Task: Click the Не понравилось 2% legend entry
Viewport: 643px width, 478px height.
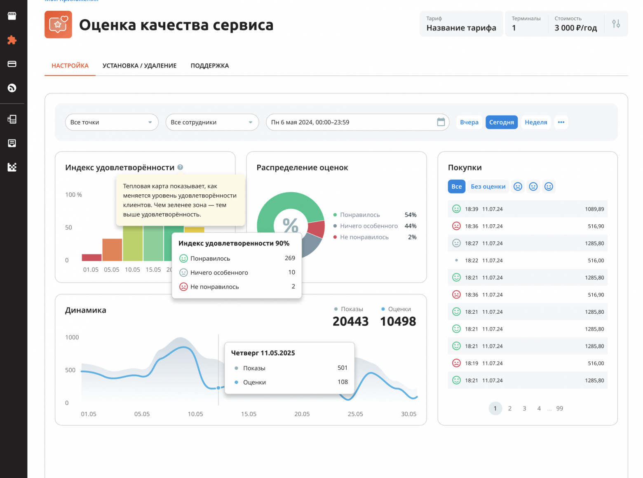Action: click(x=375, y=237)
